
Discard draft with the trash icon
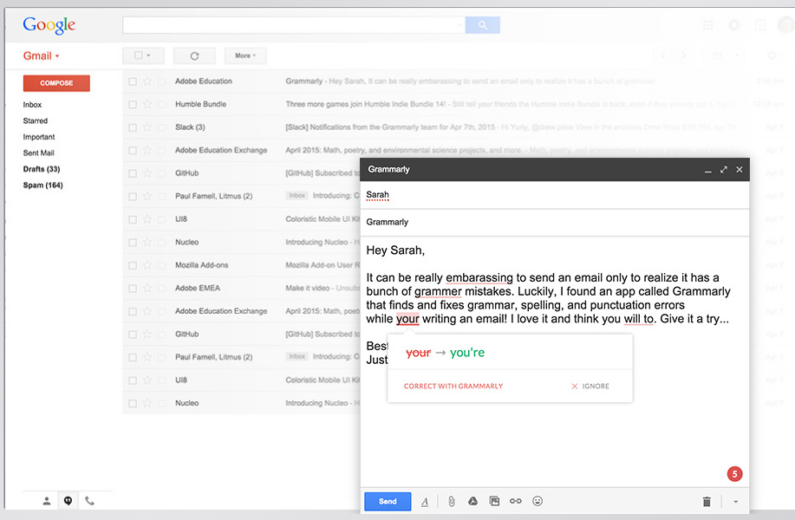click(707, 501)
